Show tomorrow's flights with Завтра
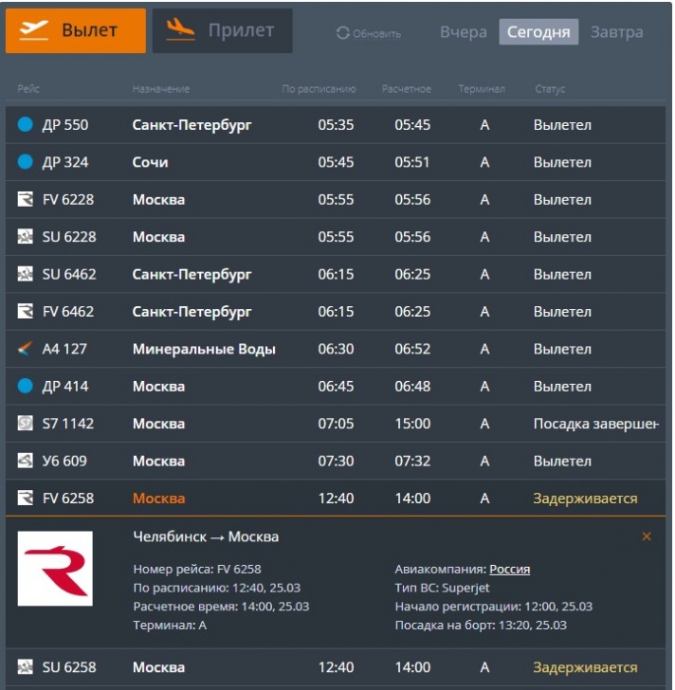This screenshot has height=690, width=675. point(616,32)
